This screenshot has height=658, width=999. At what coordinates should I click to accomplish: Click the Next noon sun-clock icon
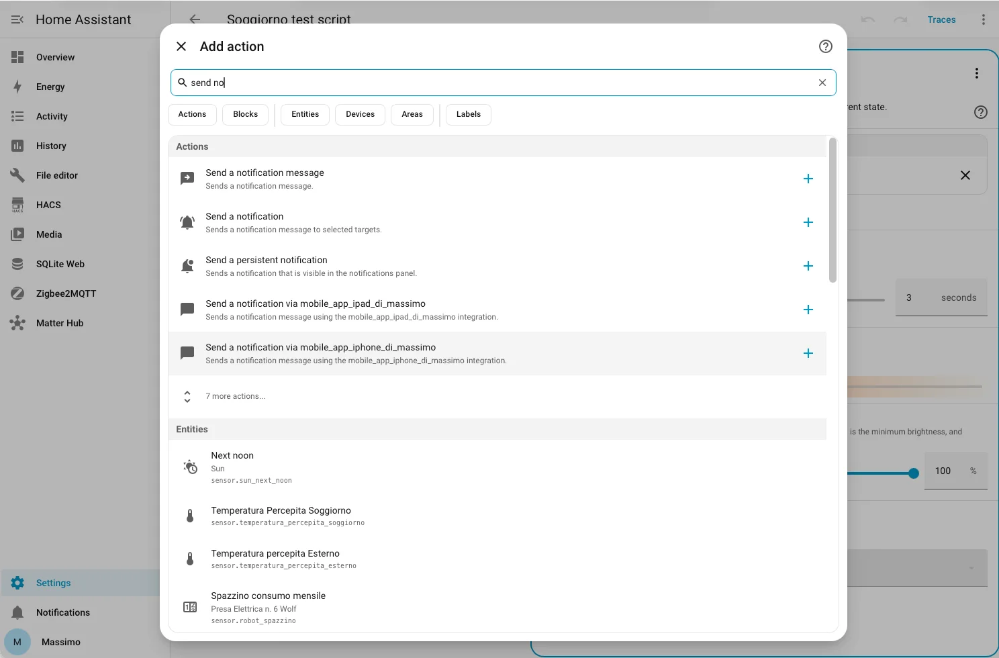190,467
